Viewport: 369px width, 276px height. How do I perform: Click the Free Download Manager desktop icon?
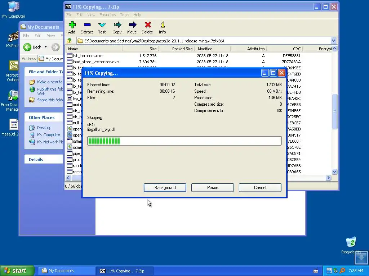tap(10, 101)
